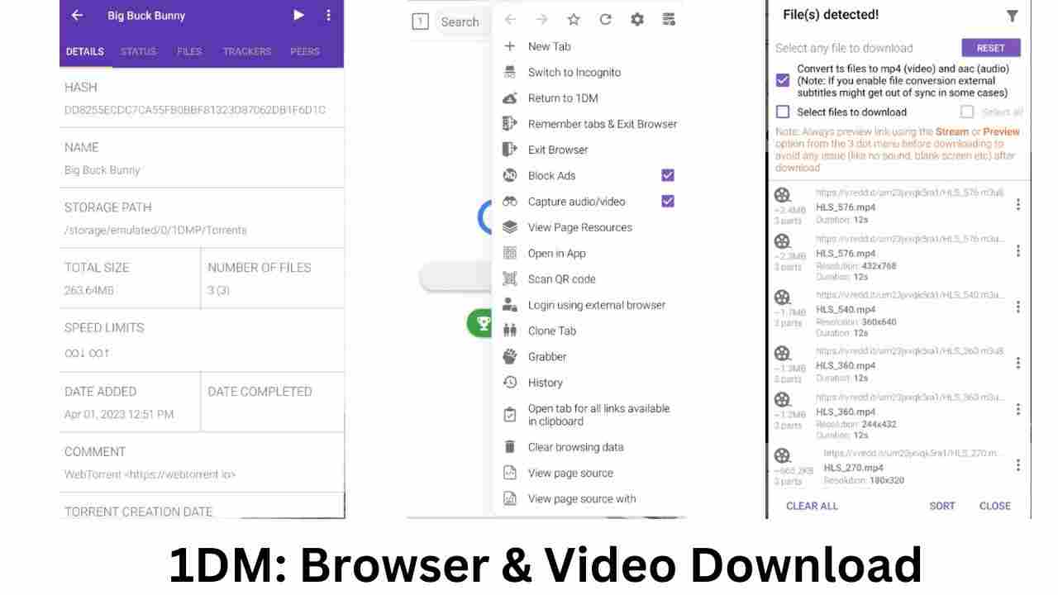Start the Big Buck Bunny torrent with play icon
This screenshot has width=1058, height=595.
298,15
